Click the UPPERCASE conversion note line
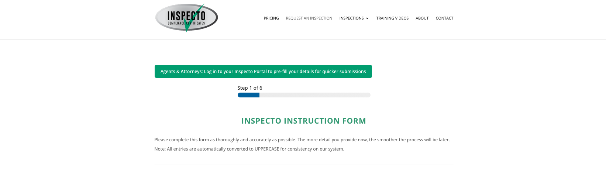The image size is (606, 176). click(249, 149)
